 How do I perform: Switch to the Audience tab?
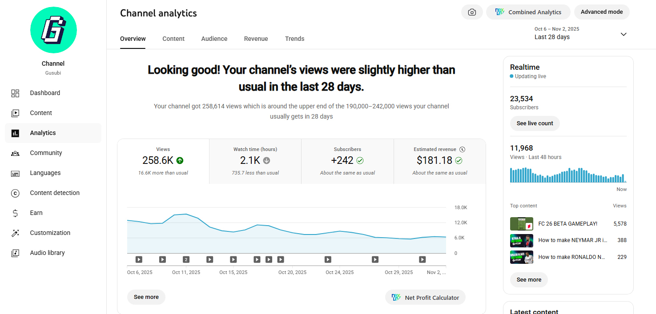[214, 39]
